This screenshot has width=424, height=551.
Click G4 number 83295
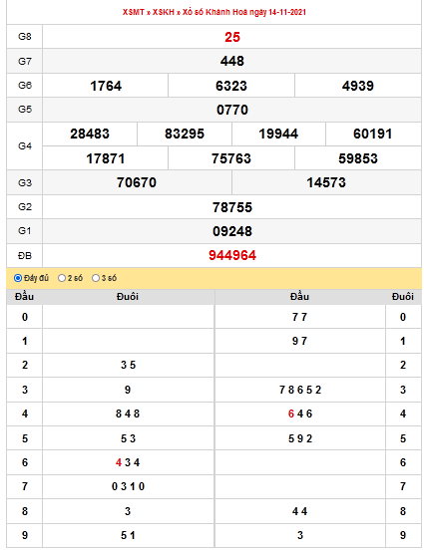[x=185, y=134]
